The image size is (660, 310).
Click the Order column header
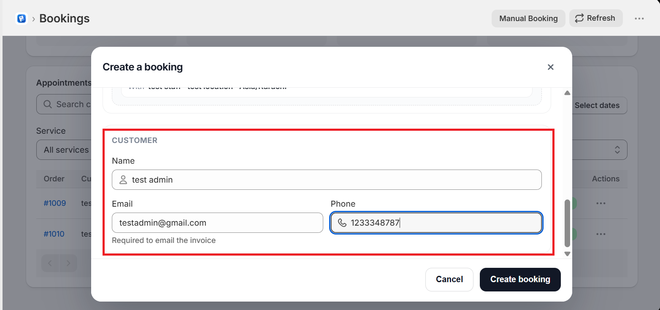[x=54, y=179]
